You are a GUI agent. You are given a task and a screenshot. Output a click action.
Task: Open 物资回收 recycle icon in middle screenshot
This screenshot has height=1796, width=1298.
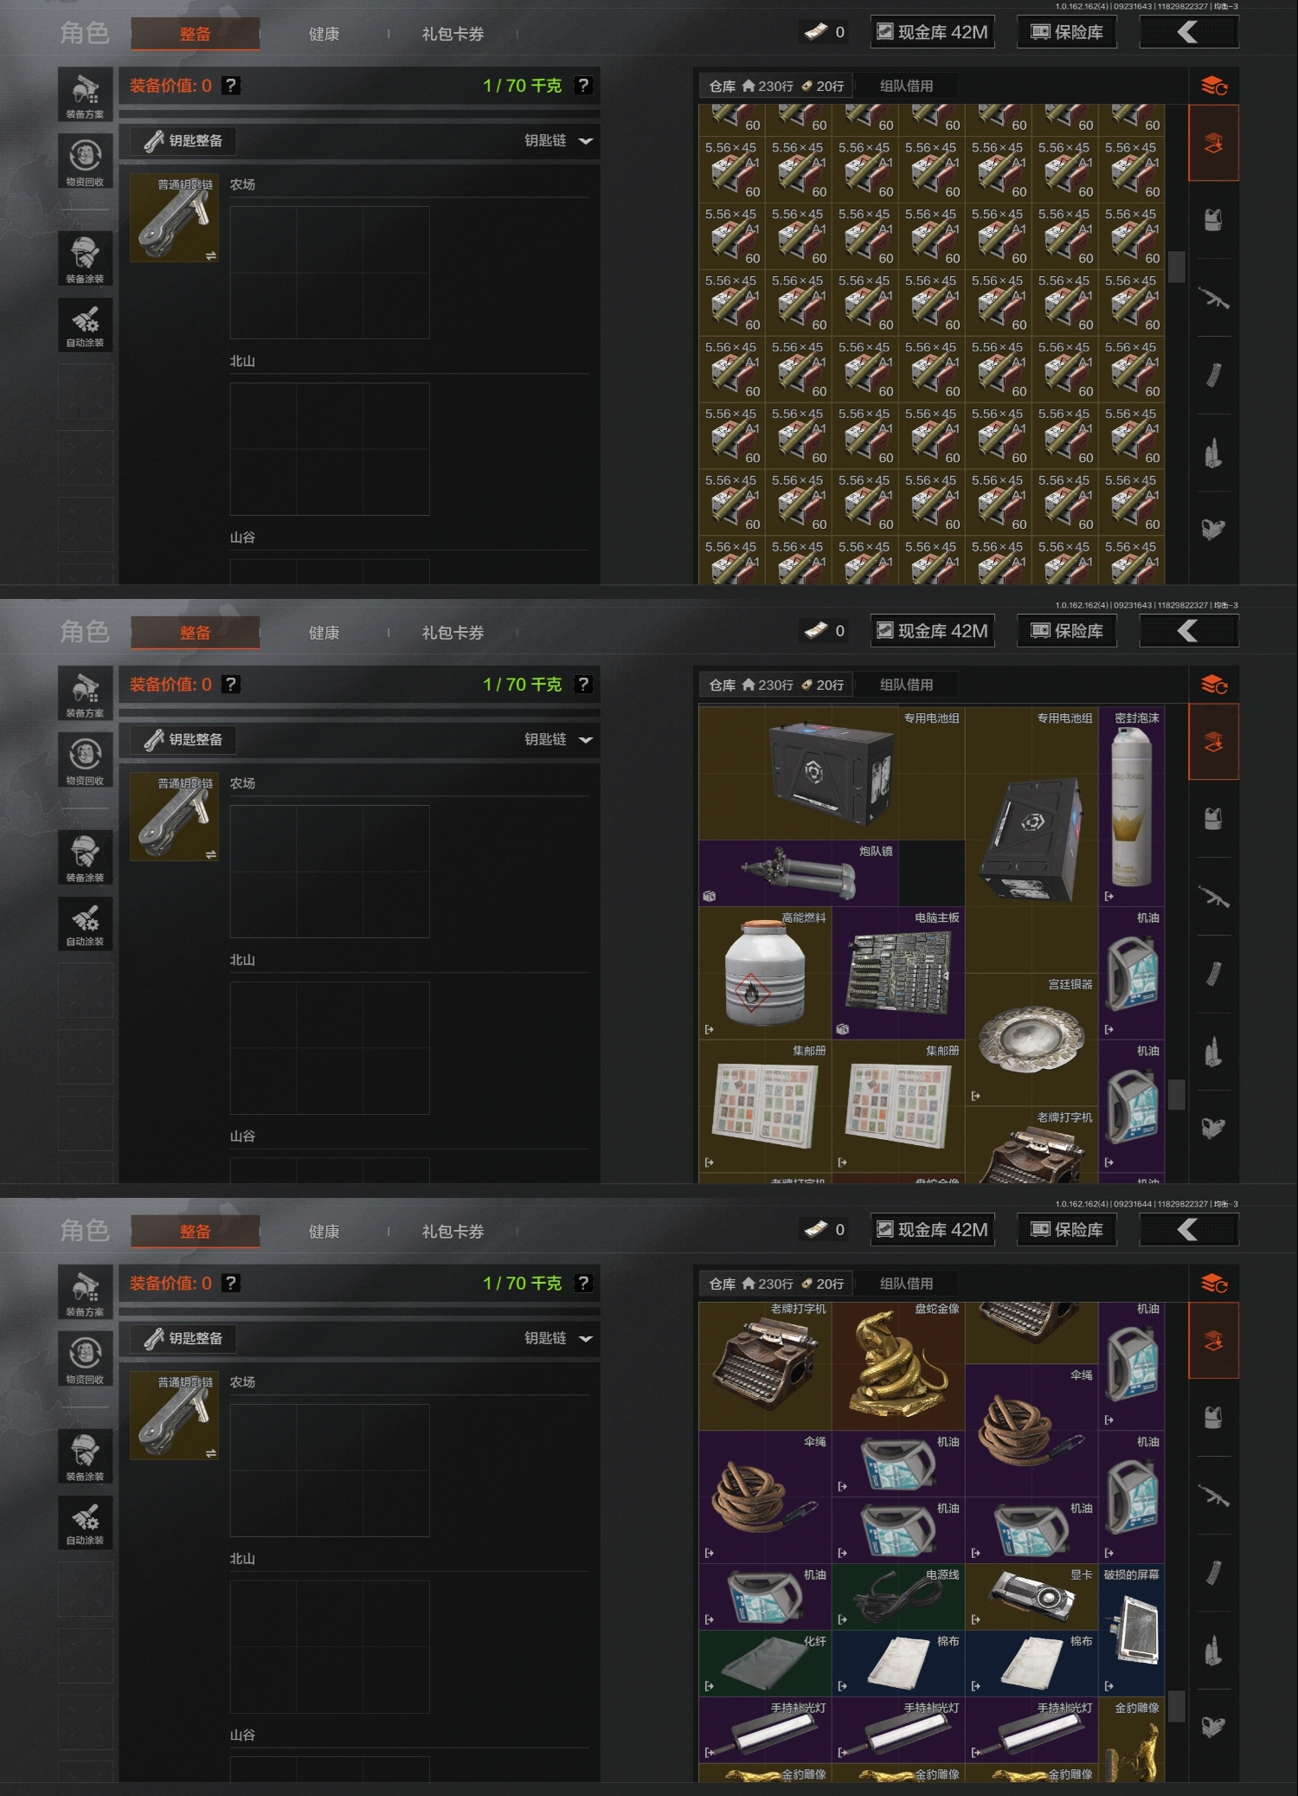[85, 759]
